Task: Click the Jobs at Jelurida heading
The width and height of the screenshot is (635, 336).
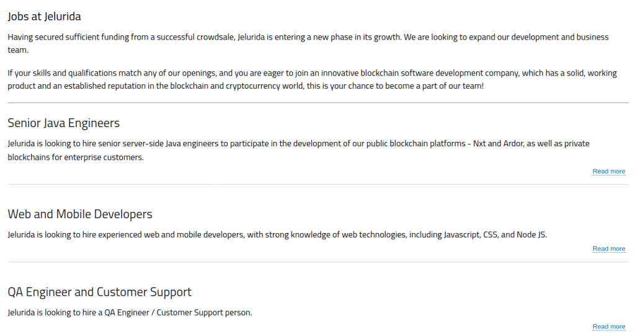Action: coord(44,16)
